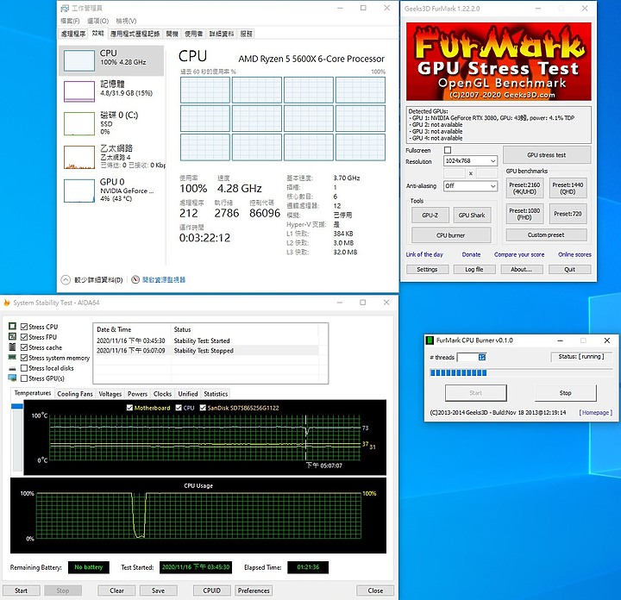621x600 pixels.
Task: Open CPUID from AIDA64 window
Action: pos(212,591)
